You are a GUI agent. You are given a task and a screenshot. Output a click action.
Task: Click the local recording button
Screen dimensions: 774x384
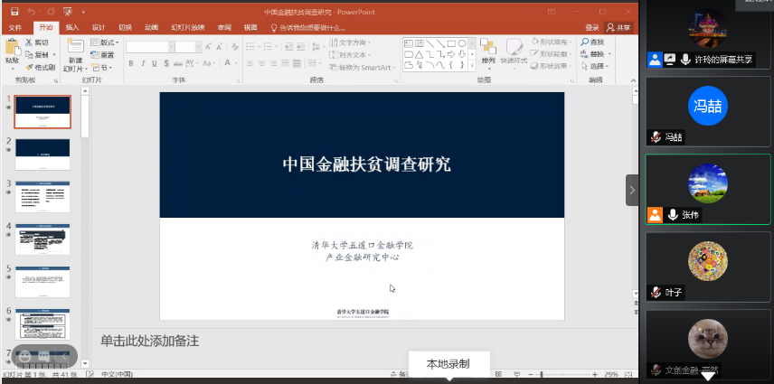(448, 363)
